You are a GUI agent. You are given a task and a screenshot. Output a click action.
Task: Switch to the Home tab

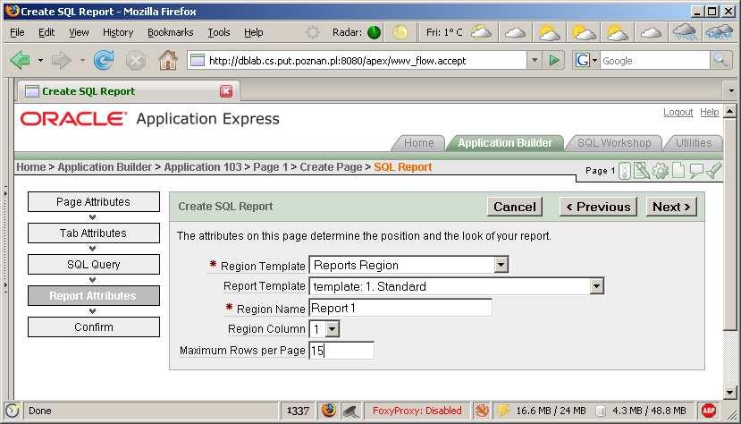(418, 143)
